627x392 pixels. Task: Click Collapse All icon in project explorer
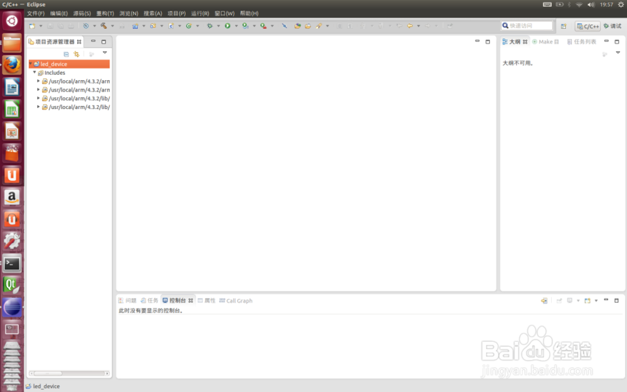tap(66, 54)
